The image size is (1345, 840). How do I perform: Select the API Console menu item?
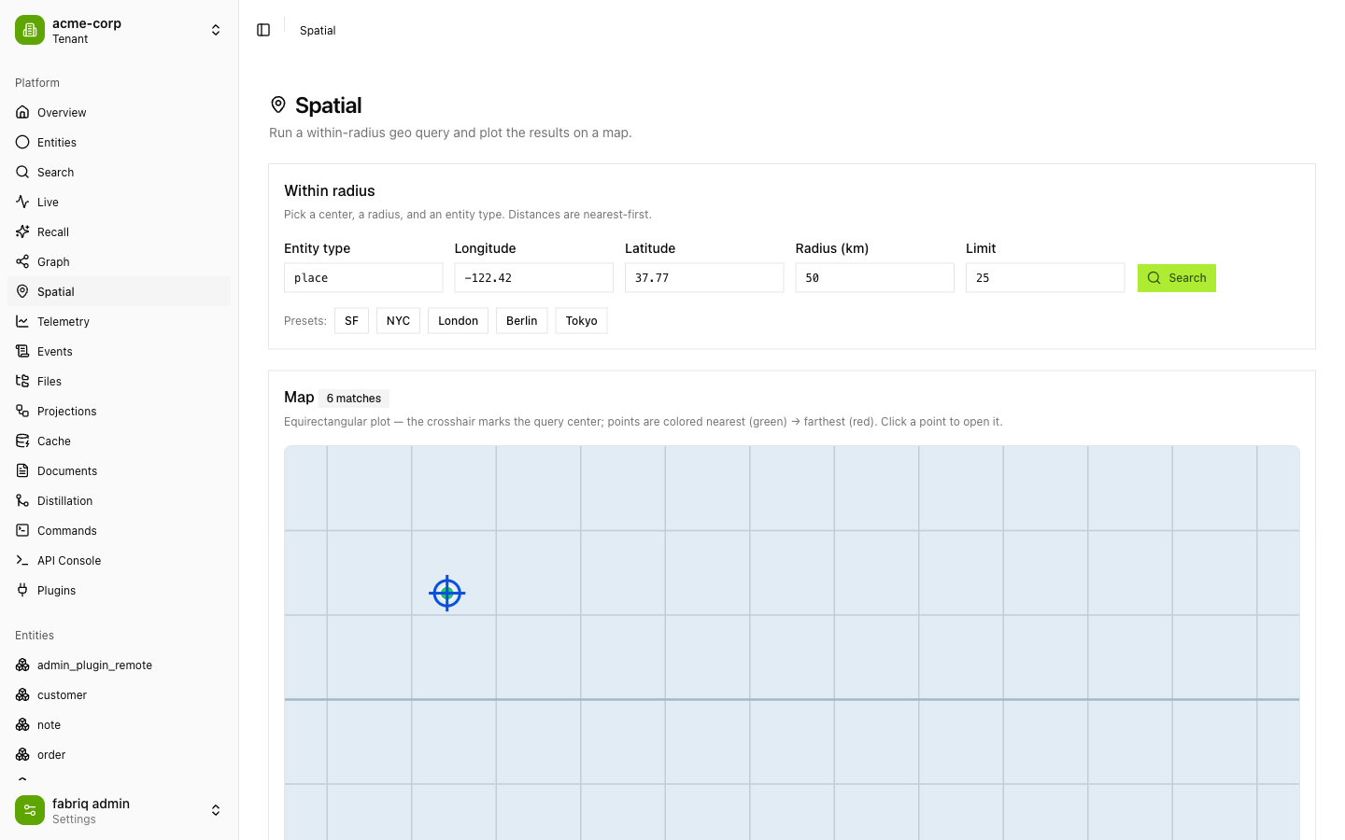[119, 560]
